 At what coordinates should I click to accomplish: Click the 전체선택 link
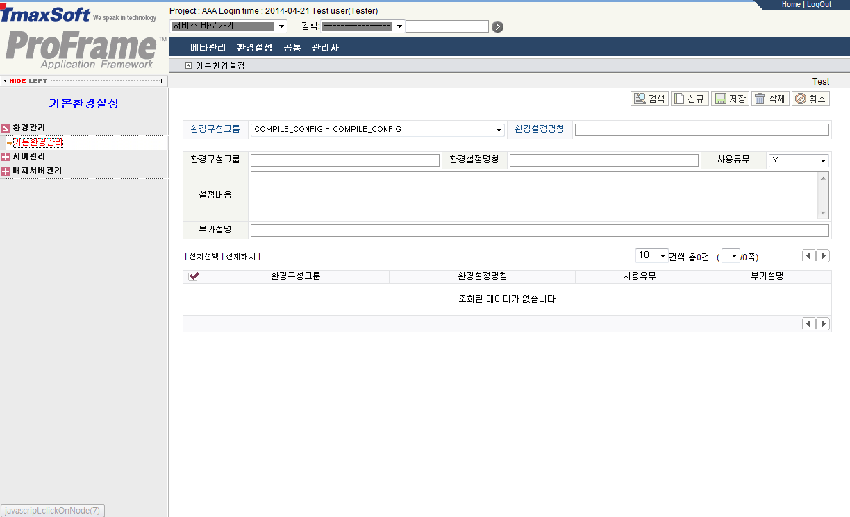pyautogui.click(x=203, y=256)
